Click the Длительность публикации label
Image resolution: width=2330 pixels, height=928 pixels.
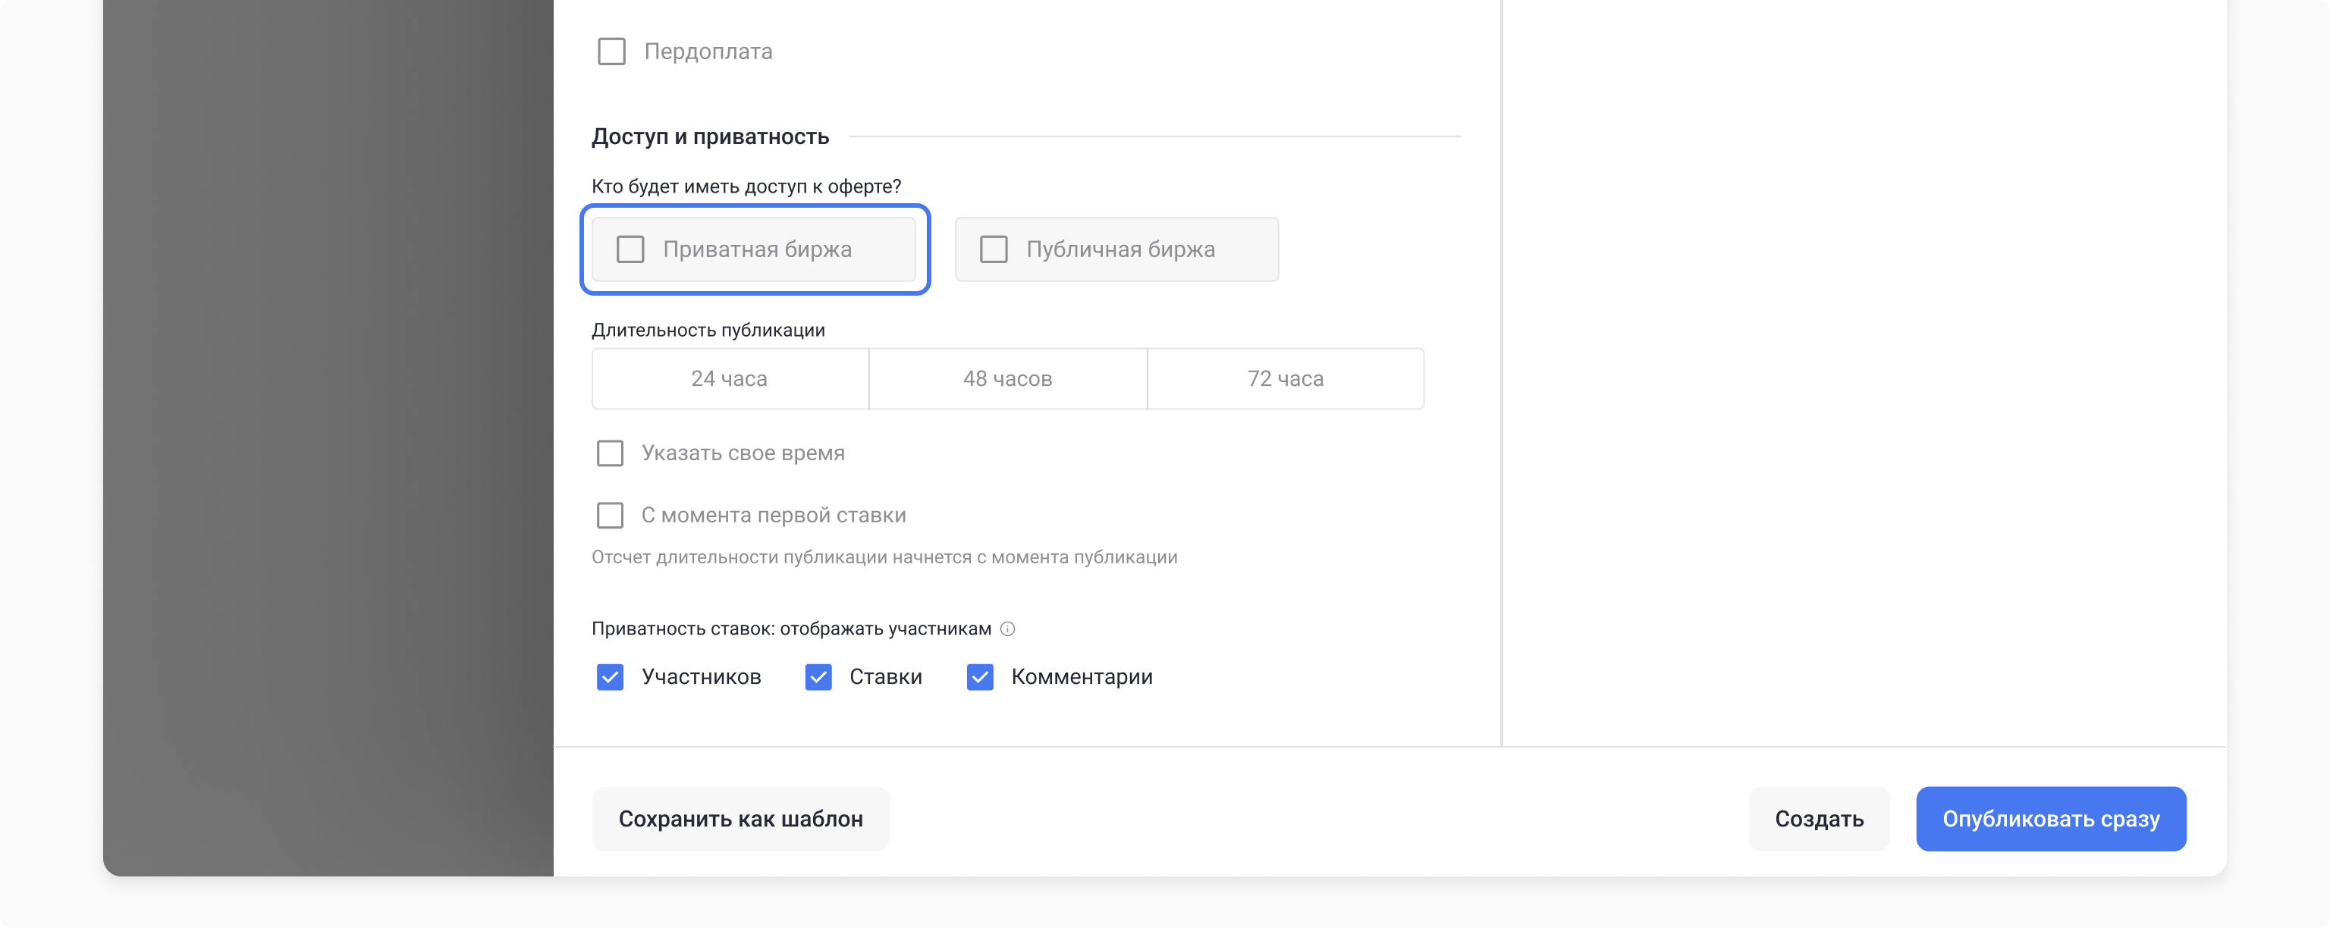(x=708, y=330)
